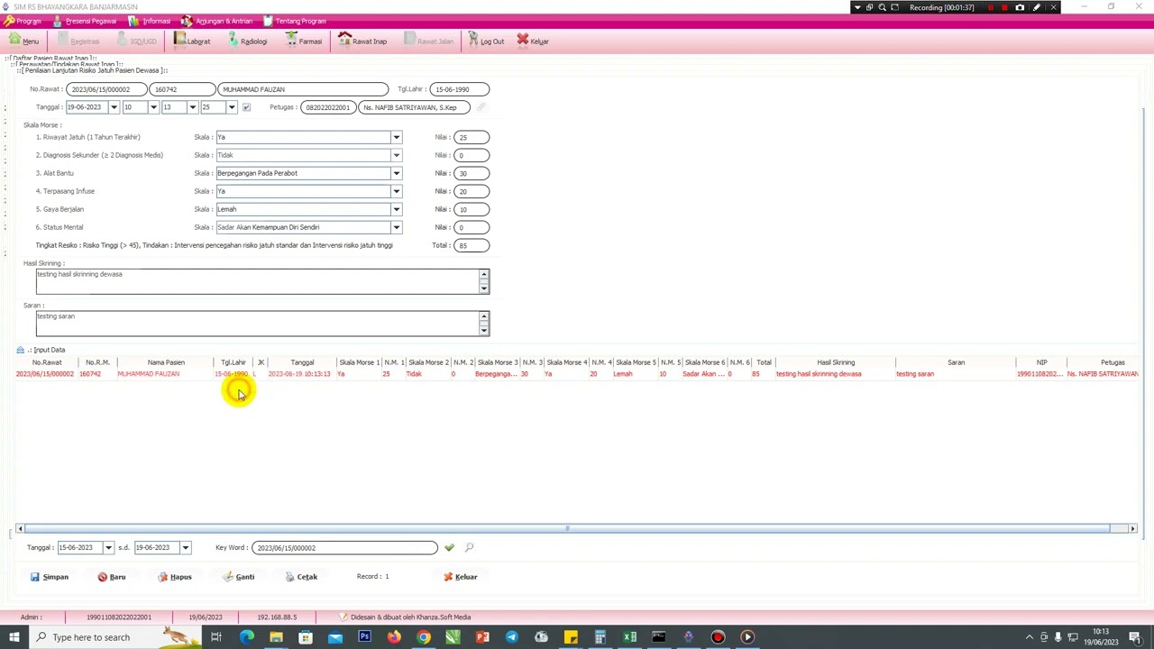Expand the Diagnosis Sekunder Skala dropdown
This screenshot has width=1154, height=649.
(x=396, y=155)
